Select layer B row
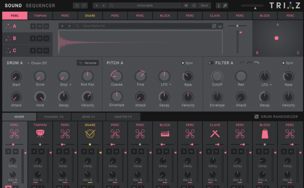 pyautogui.click(x=28, y=38)
